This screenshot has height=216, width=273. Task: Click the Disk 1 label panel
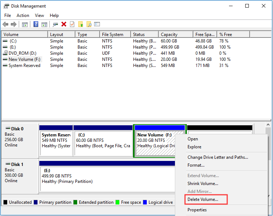click(x=20, y=176)
